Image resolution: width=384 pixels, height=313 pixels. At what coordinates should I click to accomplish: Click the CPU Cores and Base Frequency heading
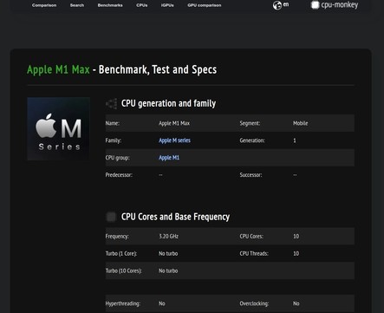(x=175, y=217)
